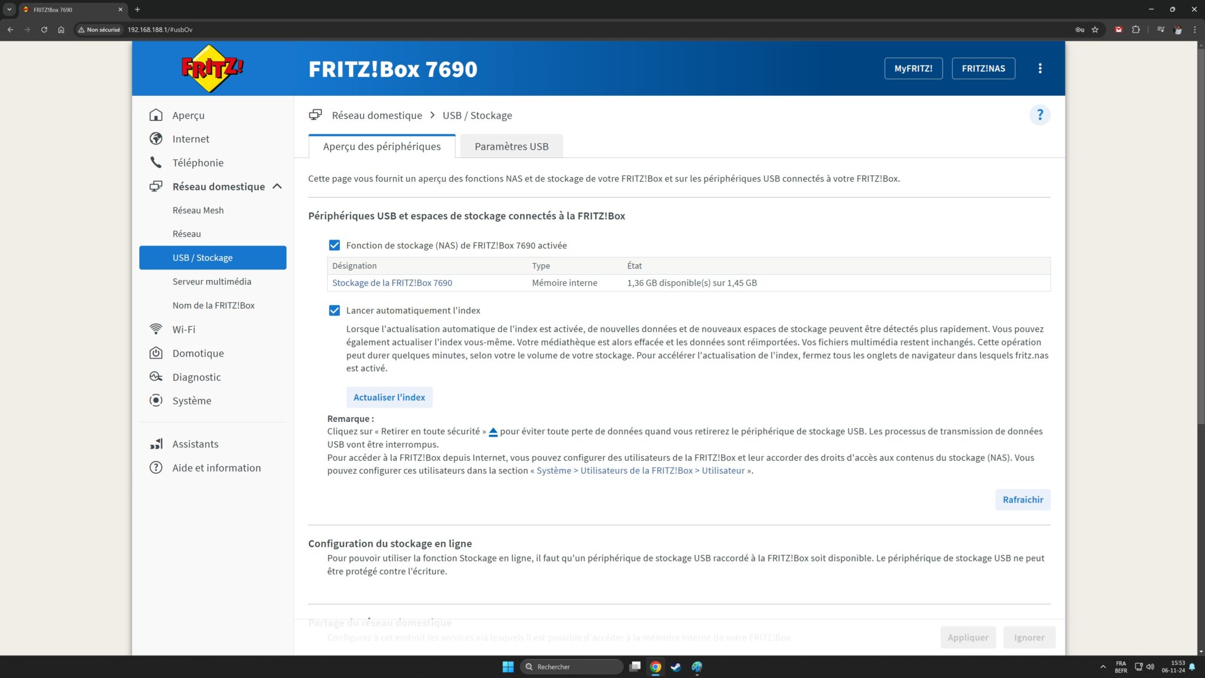1205x678 pixels.
Task: Switch to the Paramètres USB tab
Action: coord(511,146)
